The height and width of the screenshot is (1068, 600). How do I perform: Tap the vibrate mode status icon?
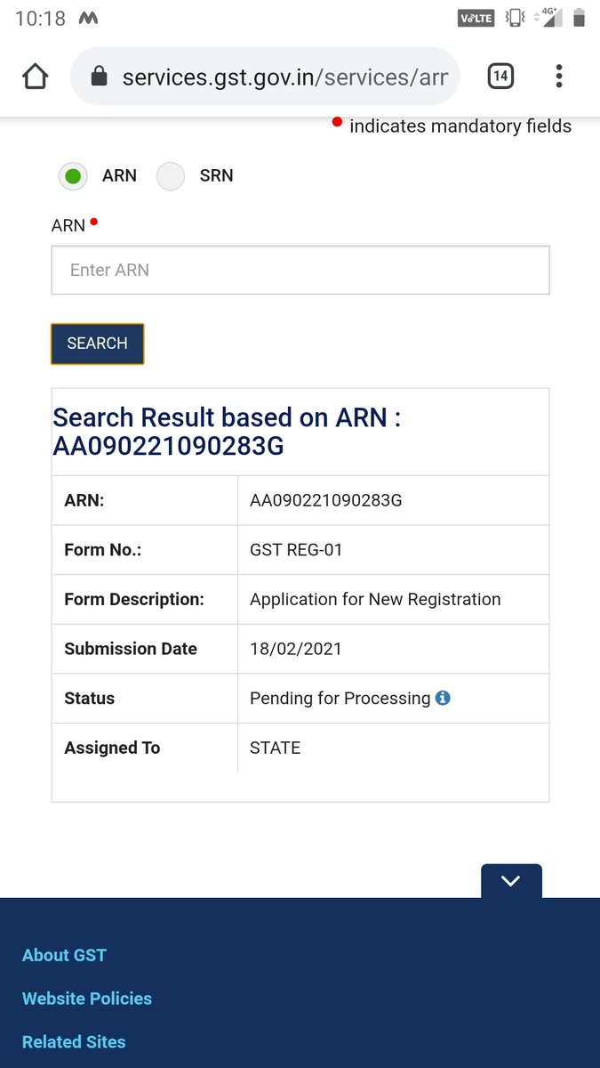pyautogui.click(x=514, y=18)
